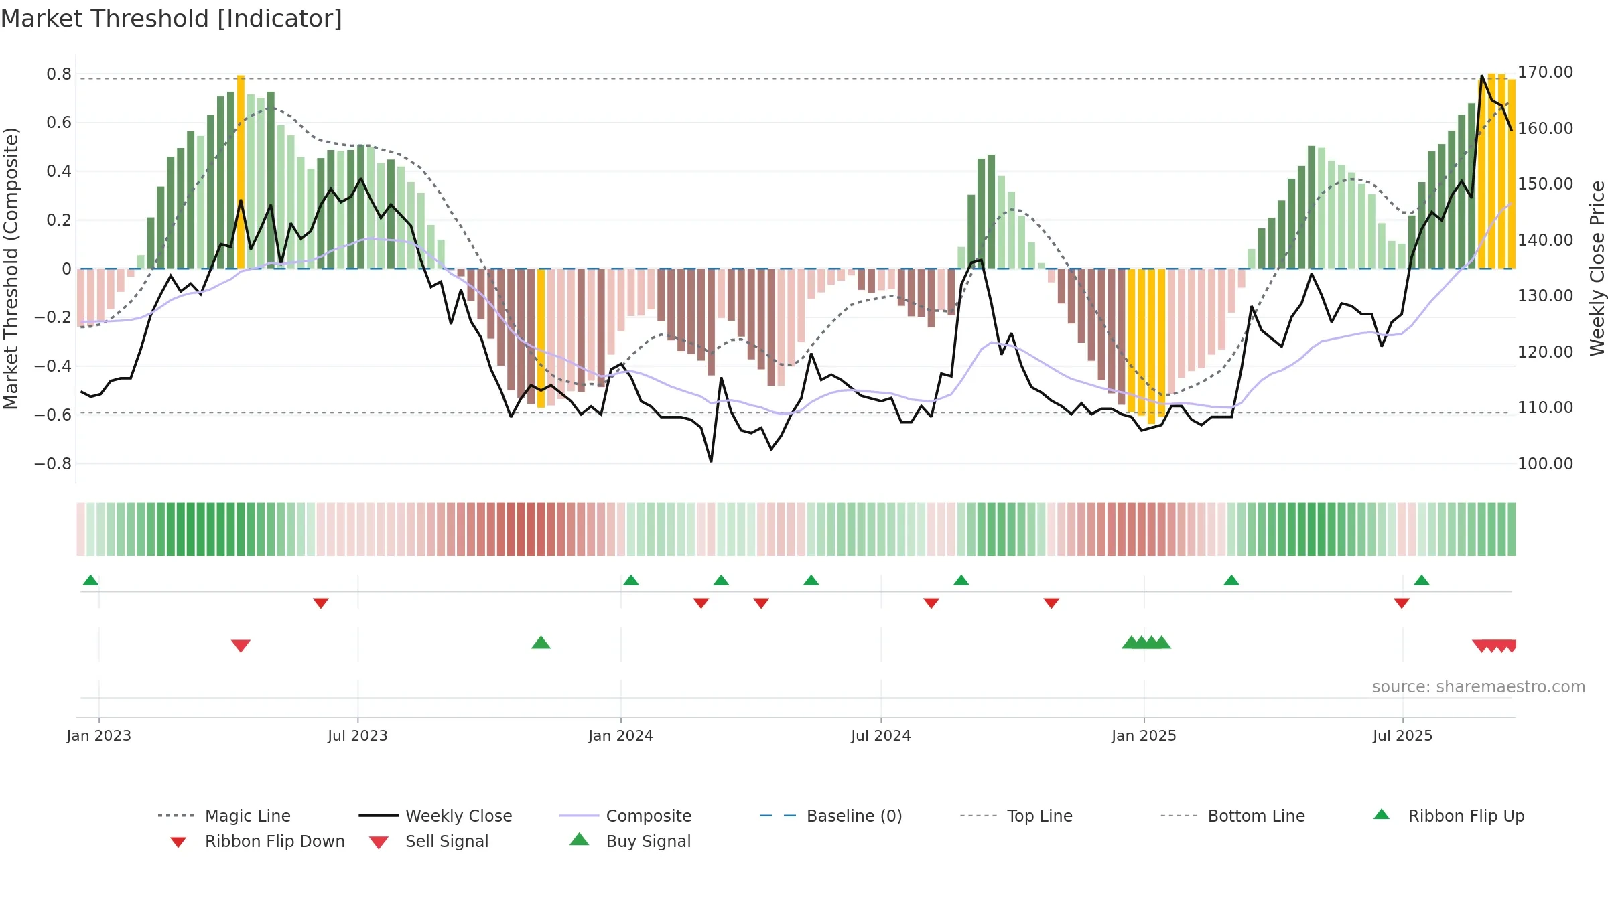Toggle the Weekly Close legend entry
This screenshot has width=1608, height=904.
(435, 816)
